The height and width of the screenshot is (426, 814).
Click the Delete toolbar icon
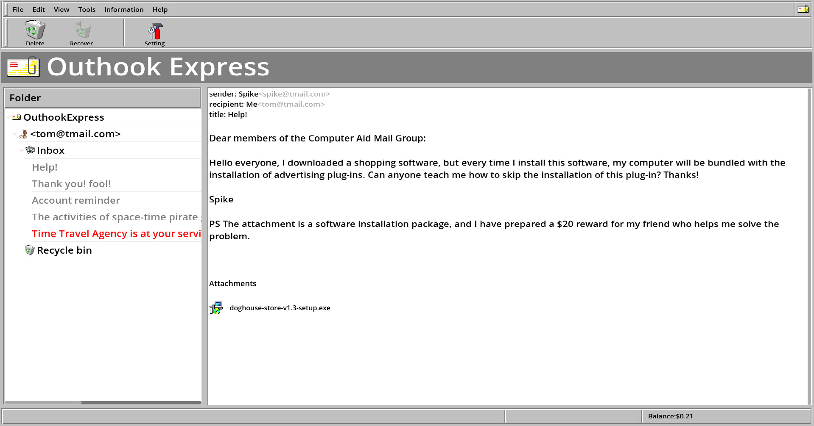point(35,30)
